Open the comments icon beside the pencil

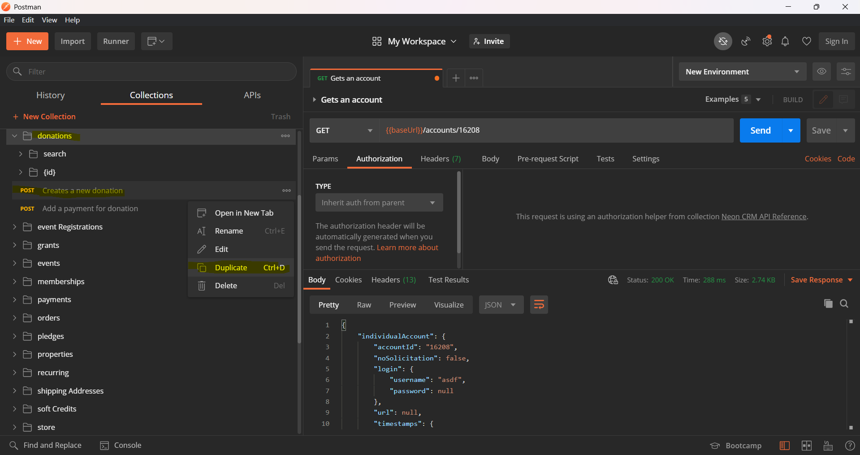(x=843, y=100)
